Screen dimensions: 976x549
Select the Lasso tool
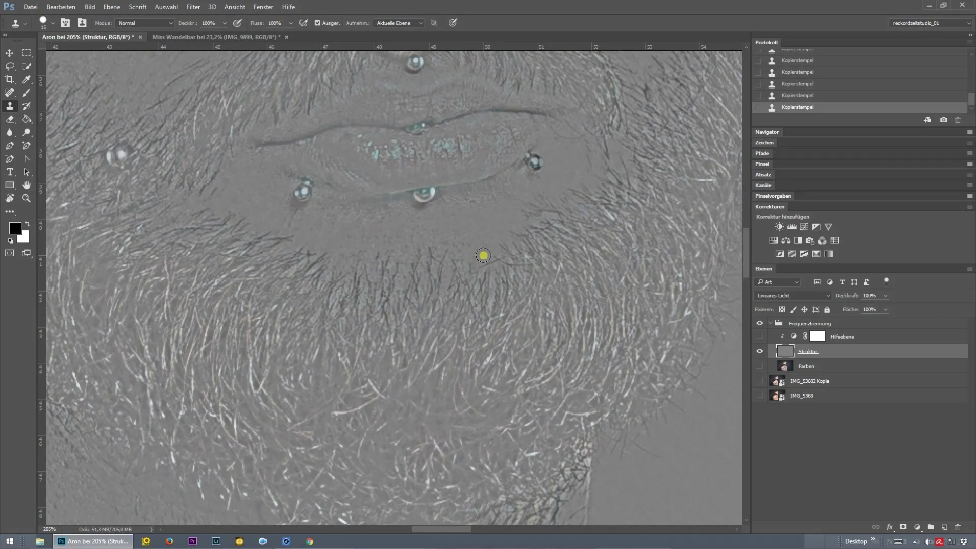coord(10,66)
